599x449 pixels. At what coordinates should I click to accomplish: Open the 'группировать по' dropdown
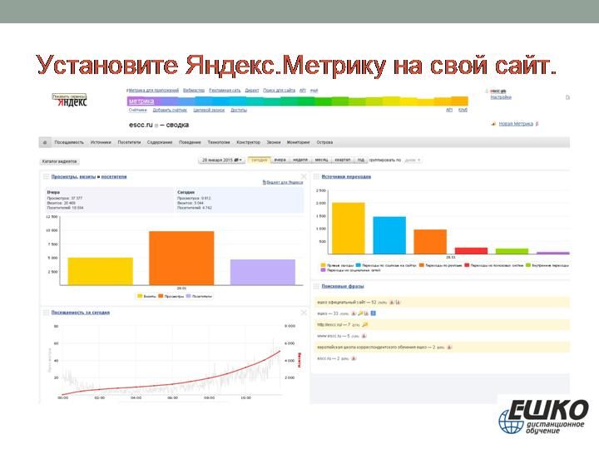(413, 160)
